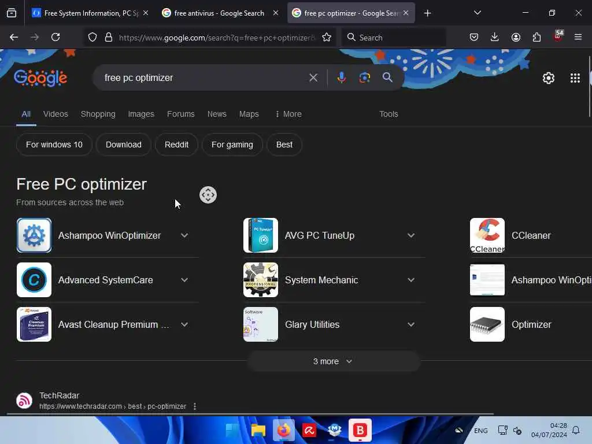The width and height of the screenshot is (592, 444).
Task: Open the TechRadar pc-optimizer result link
Action: tap(113, 406)
